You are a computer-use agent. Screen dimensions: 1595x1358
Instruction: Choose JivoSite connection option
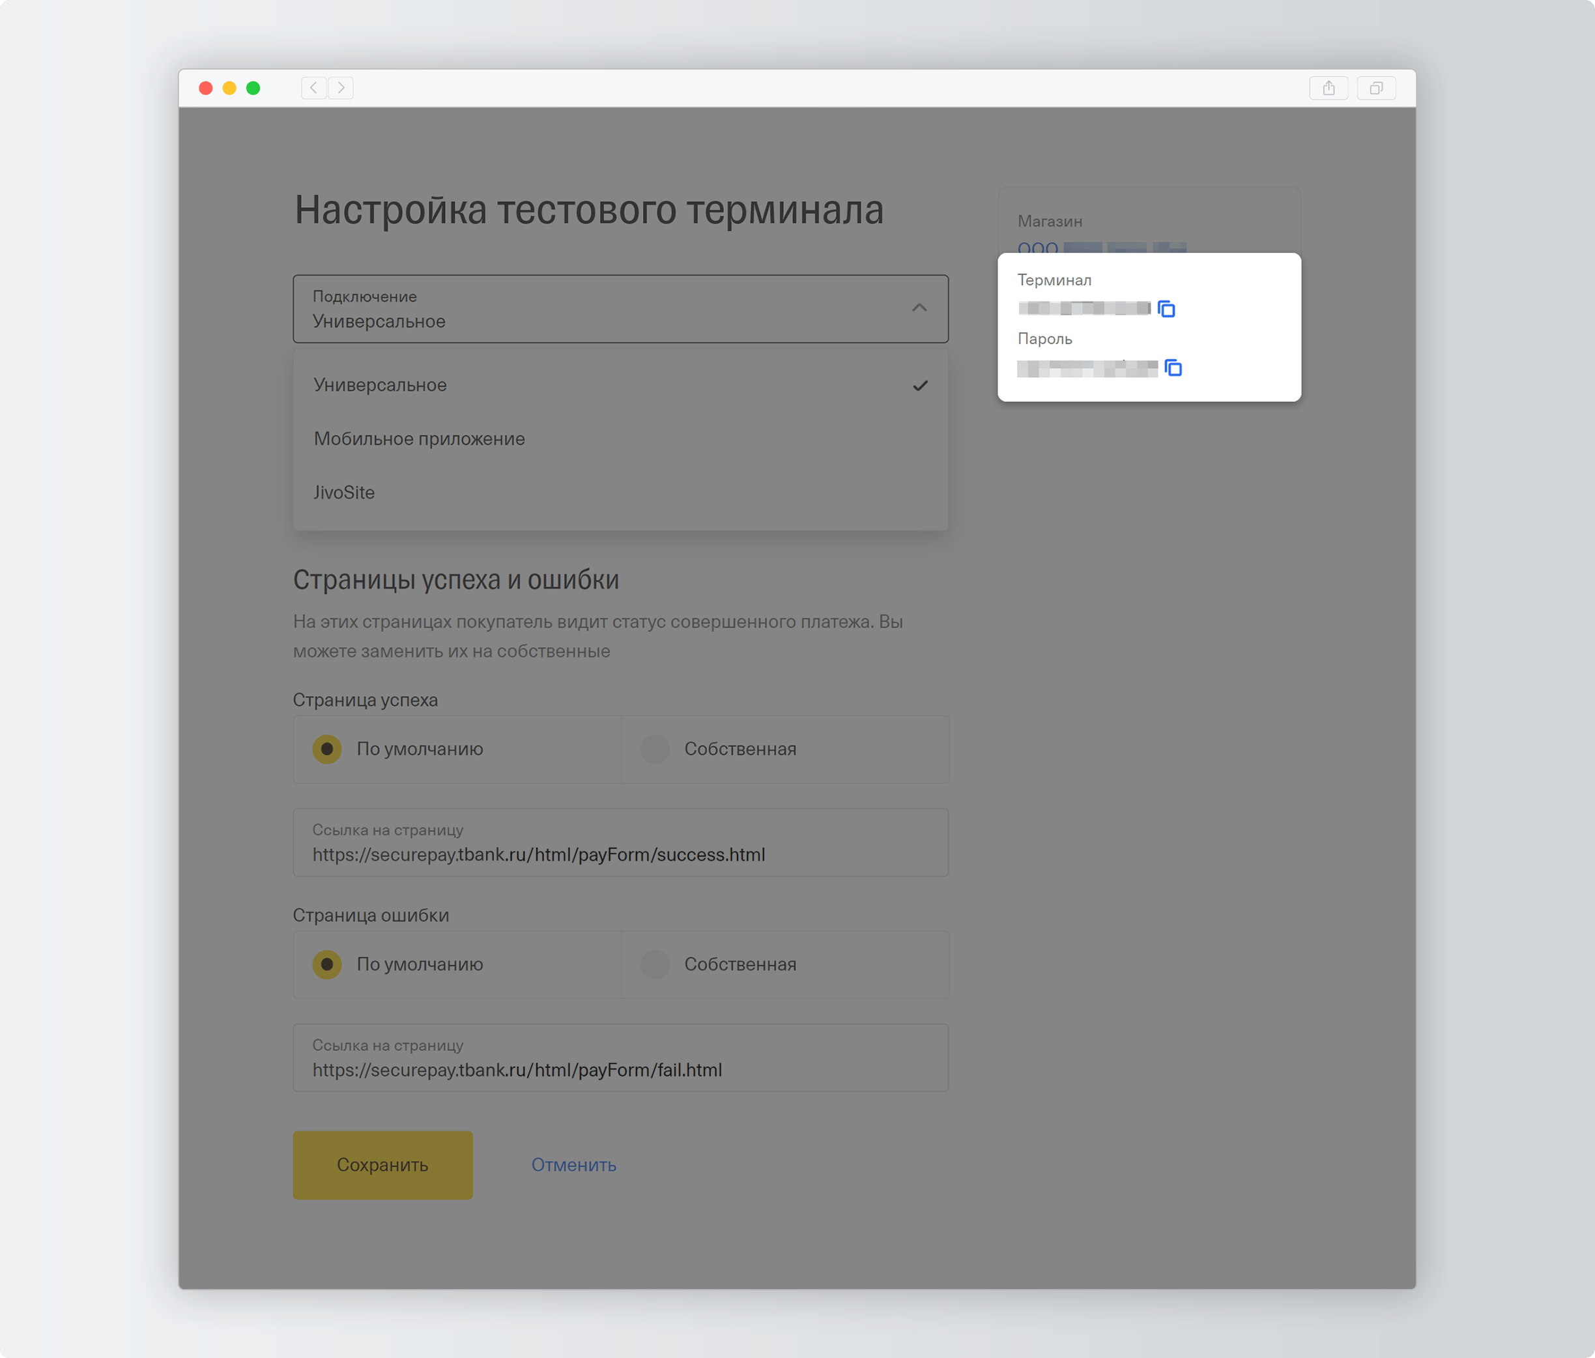[x=620, y=493]
